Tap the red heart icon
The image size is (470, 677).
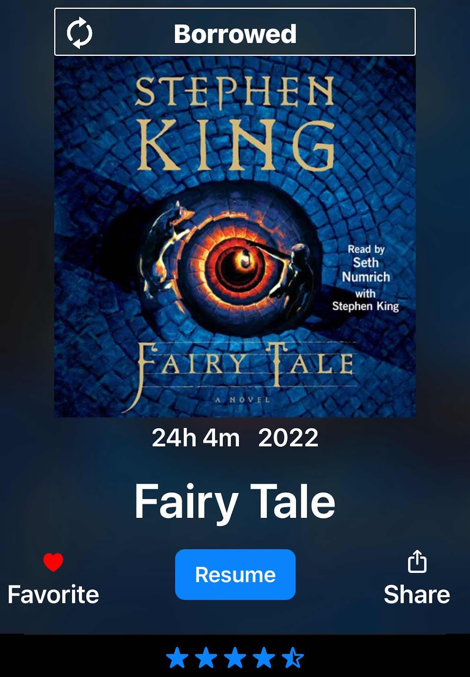53,562
